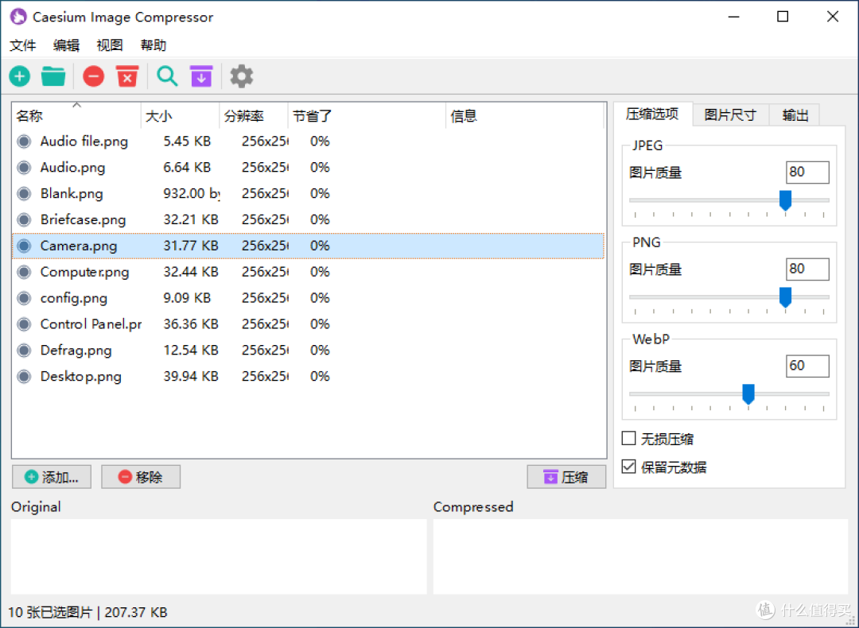Screen dimensions: 859x628
Task: Open settings with the gear icon
Action: point(241,76)
